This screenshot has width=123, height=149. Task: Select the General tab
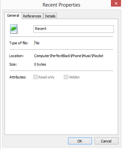pos(13,15)
